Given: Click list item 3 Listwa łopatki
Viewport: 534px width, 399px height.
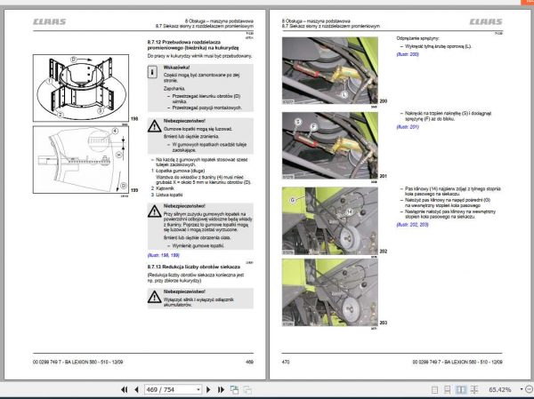Looking at the screenshot, I should 167,195.
